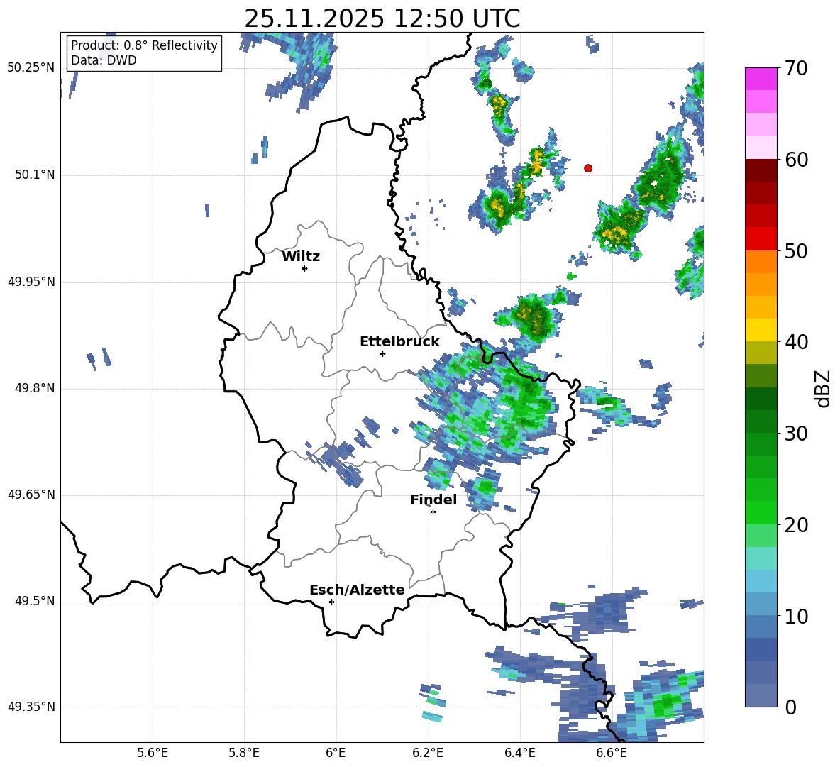Click the 49.65°N latitude label
The width and height of the screenshot is (840, 767).
(x=31, y=494)
